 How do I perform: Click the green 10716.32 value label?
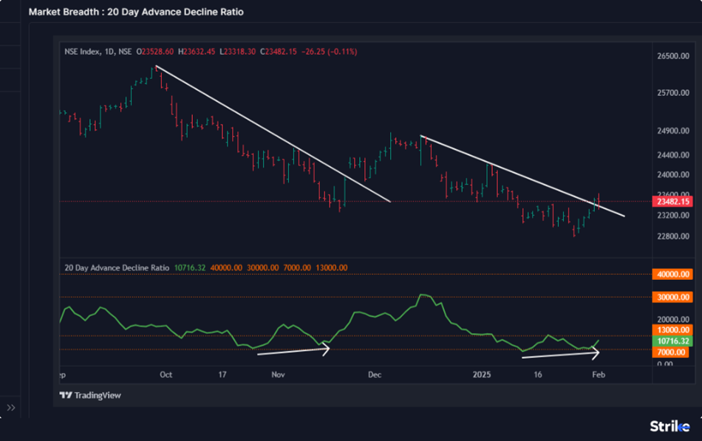(x=672, y=341)
